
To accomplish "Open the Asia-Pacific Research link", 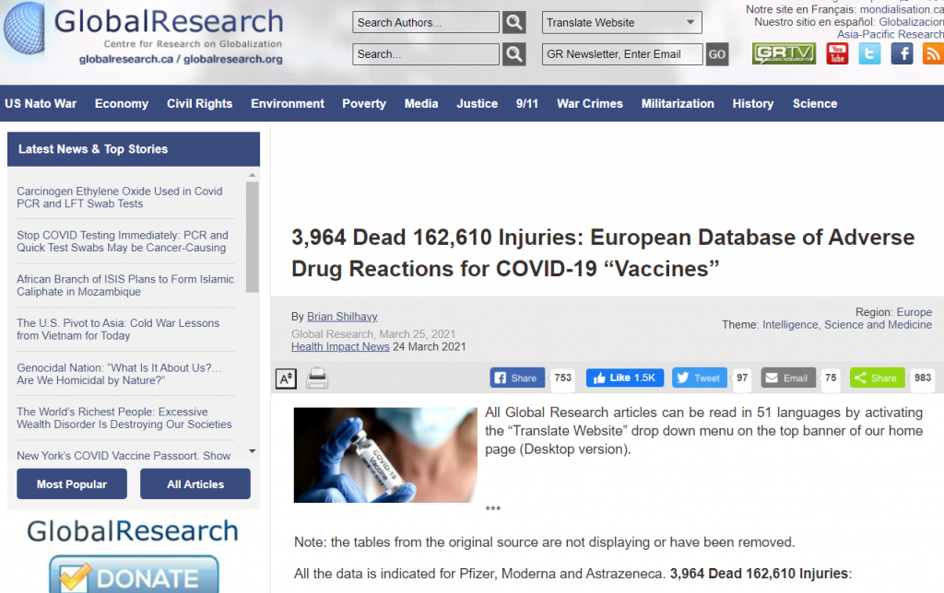I will (x=891, y=34).
